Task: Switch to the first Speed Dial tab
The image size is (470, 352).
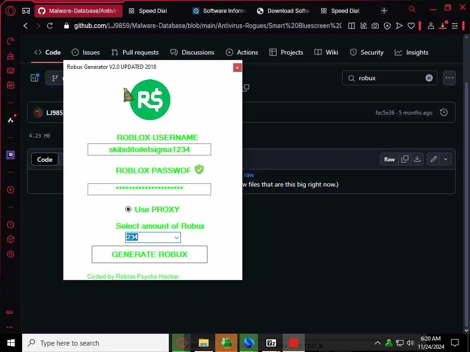Action: [x=148, y=11]
